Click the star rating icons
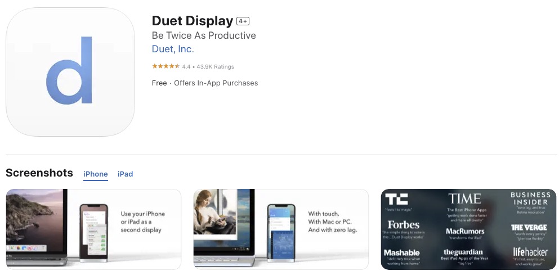The height and width of the screenshot is (280, 559). point(166,66)
